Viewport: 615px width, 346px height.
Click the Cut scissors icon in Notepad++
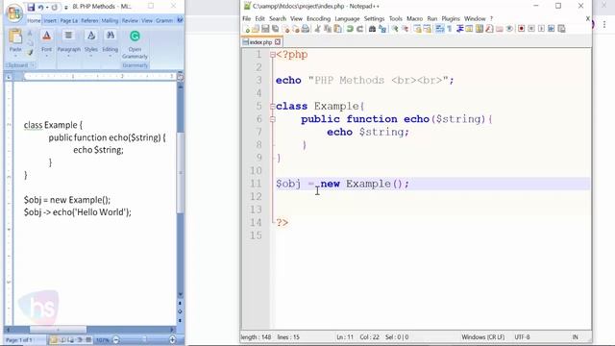[318, 29]
